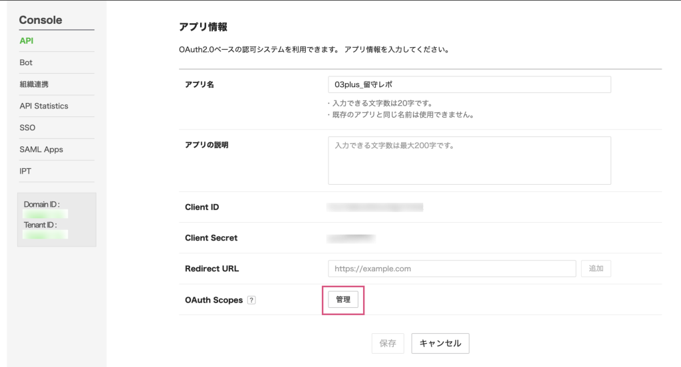Click the OAuth Scopes help question-mark icon
Viewport: 681px width, 367px height.
click(251, 301)
